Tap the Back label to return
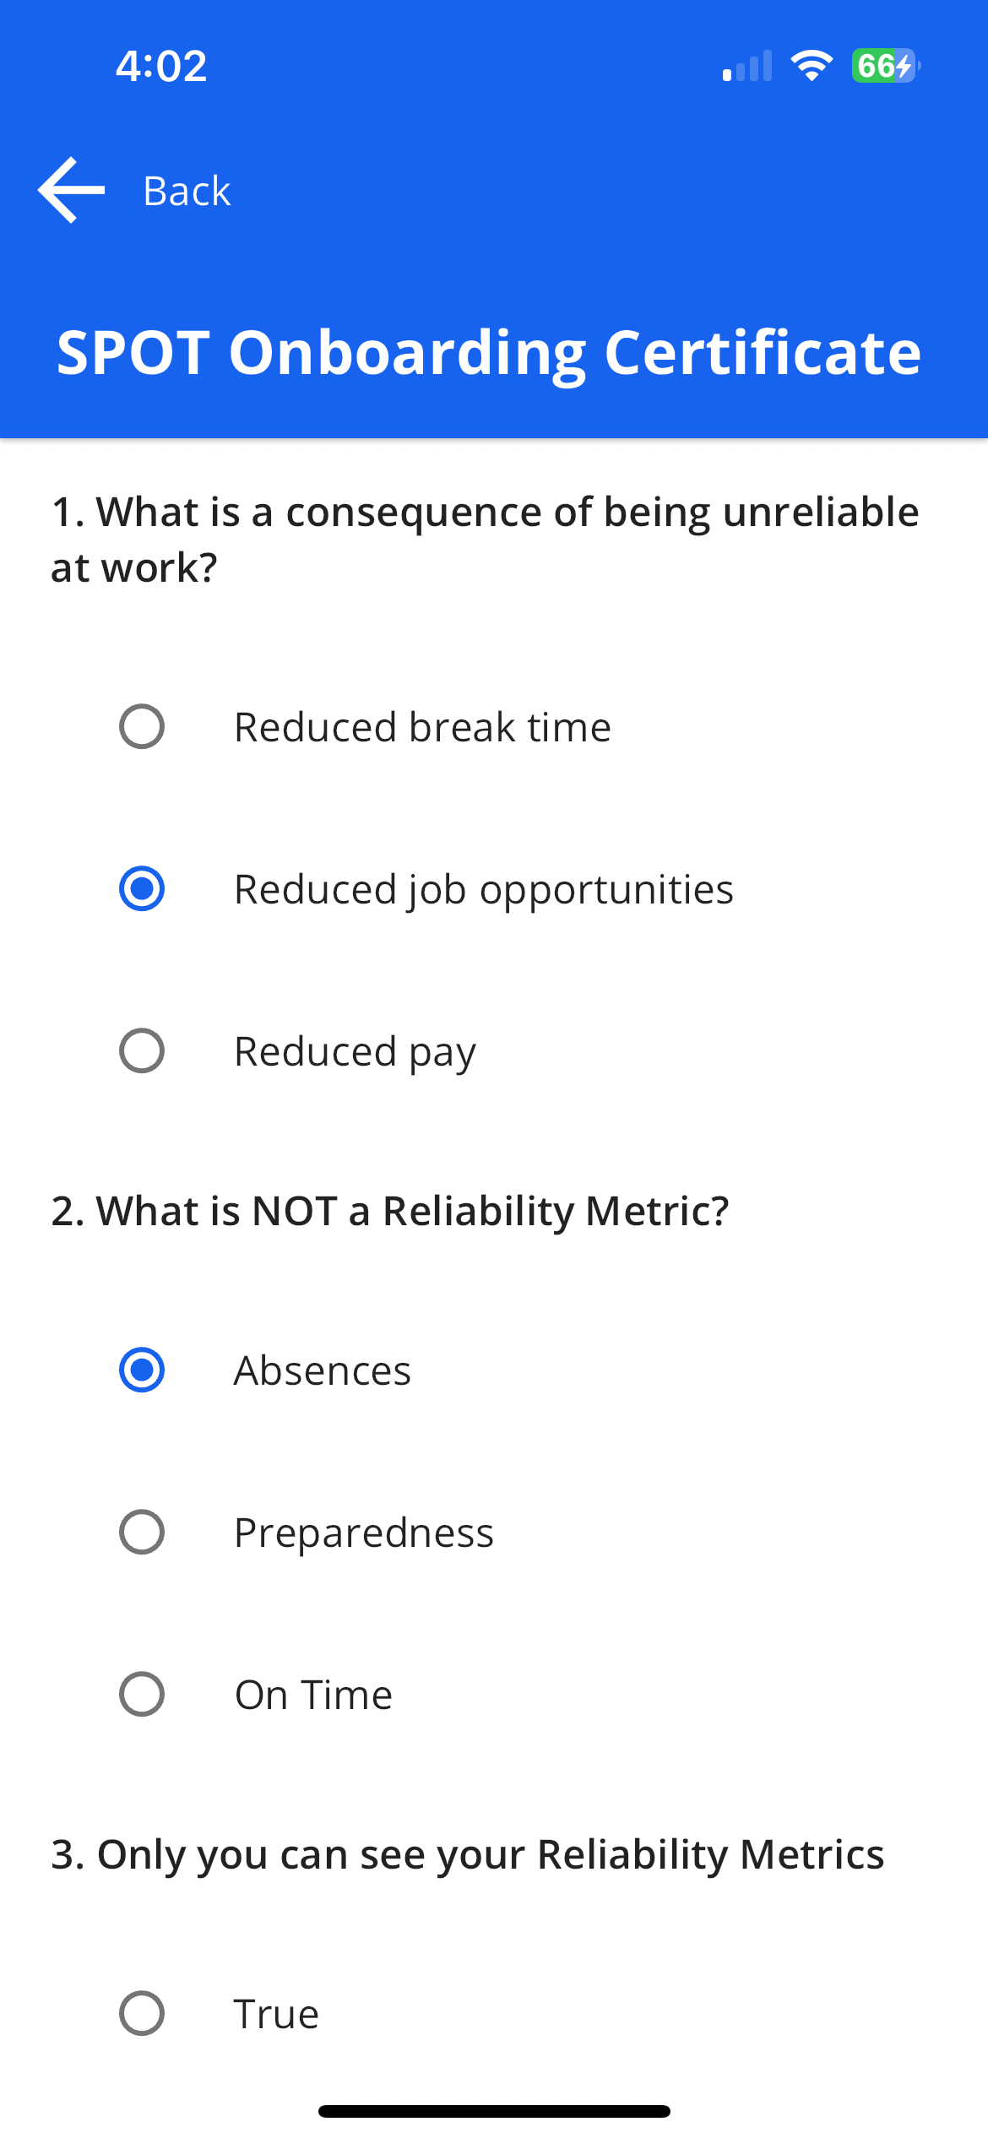Image resolution: width=988 pixels, height=2138 pixels. [187, 190]
